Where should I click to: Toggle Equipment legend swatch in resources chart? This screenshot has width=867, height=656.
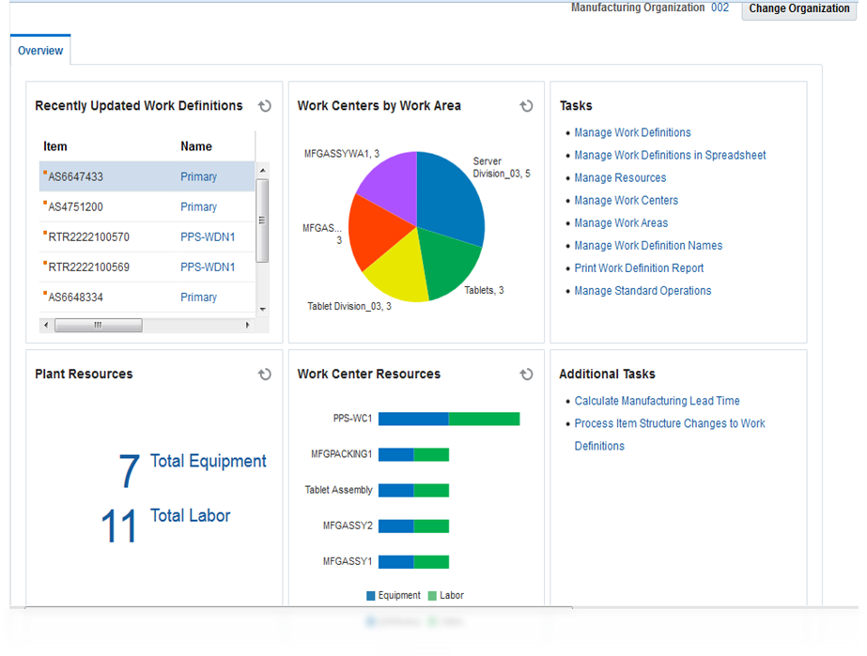point(371,595)
